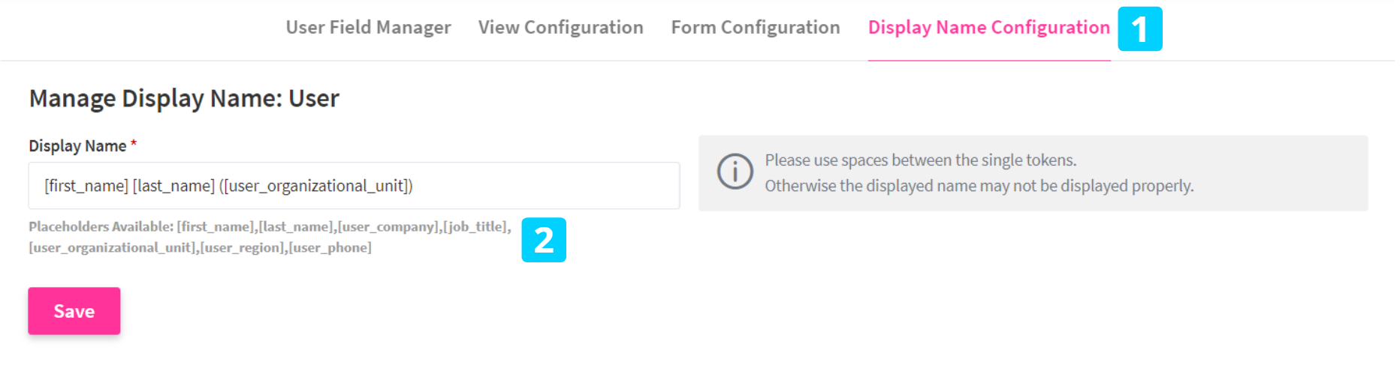Click the [job_title] placeholder hint
The height and width of the screenshot is (374, 1400).
[475, 226]
